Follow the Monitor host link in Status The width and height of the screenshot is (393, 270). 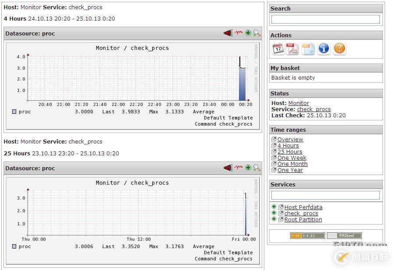(x=298, y=103)
